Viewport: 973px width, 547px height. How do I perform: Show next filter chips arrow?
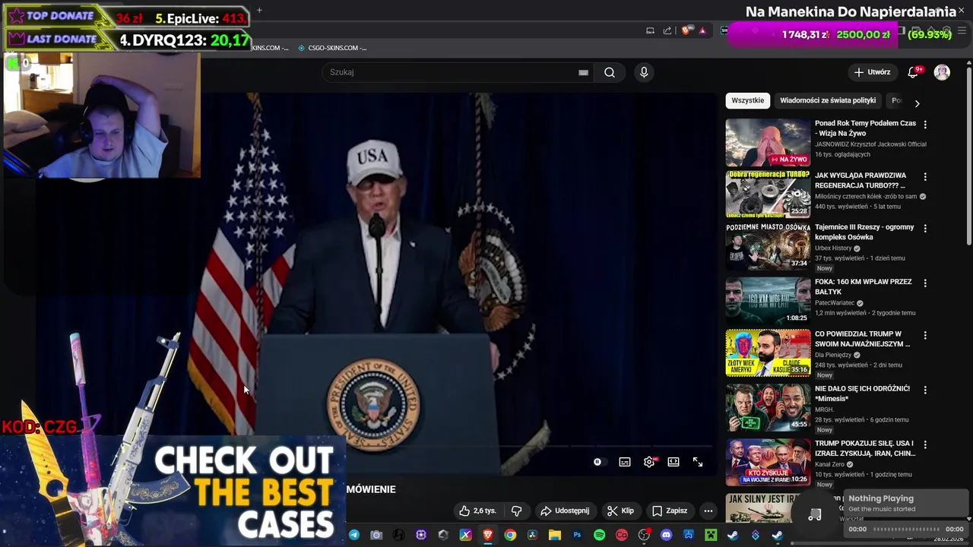917,103
